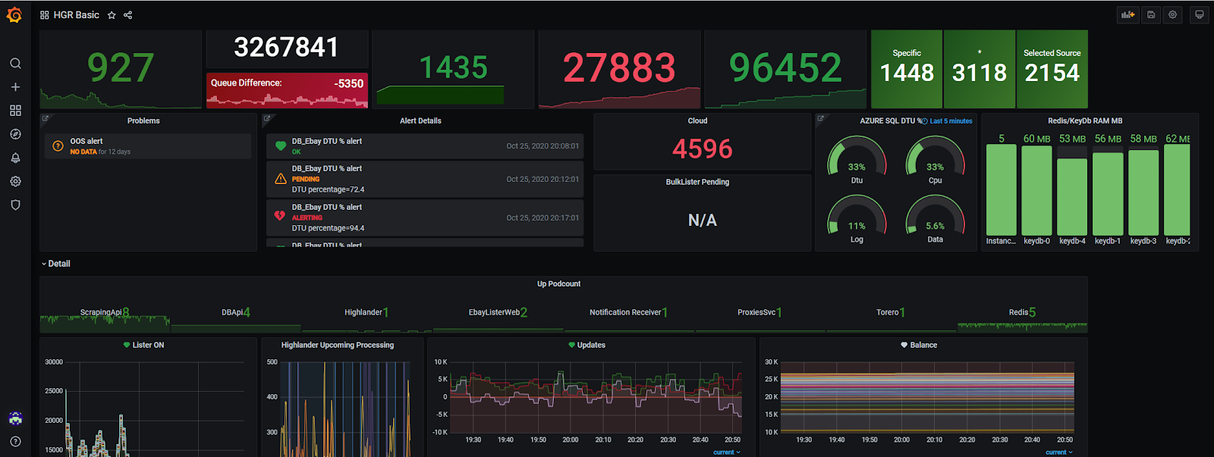Click the Data 5.6% gauge

coord(935,219)
